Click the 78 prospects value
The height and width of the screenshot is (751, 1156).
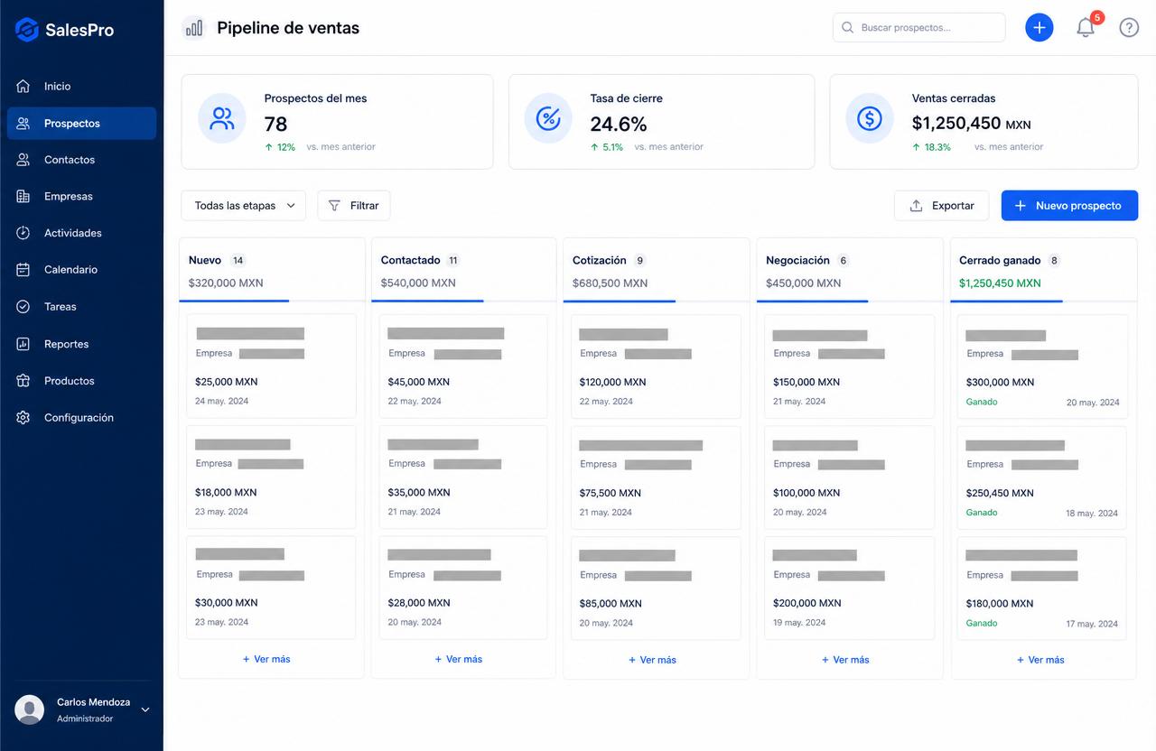(275, 124)
